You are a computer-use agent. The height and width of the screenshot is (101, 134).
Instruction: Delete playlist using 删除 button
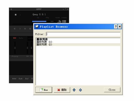point(62,90)
